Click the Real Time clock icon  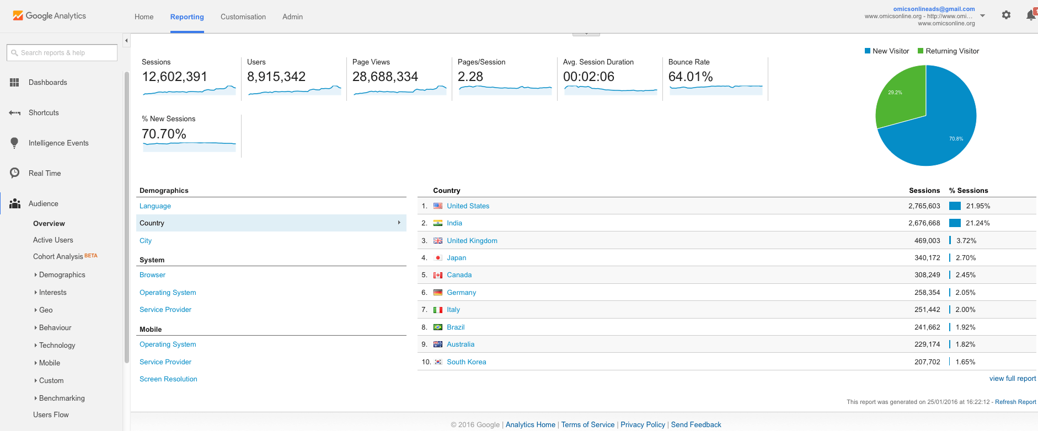14,173
